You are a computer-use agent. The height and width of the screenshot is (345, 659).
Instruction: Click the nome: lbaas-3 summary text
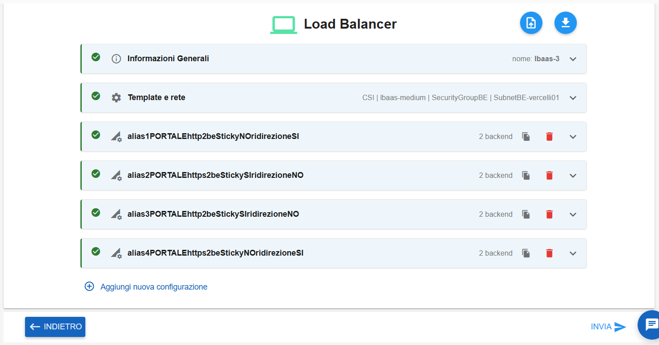(536, 59)
